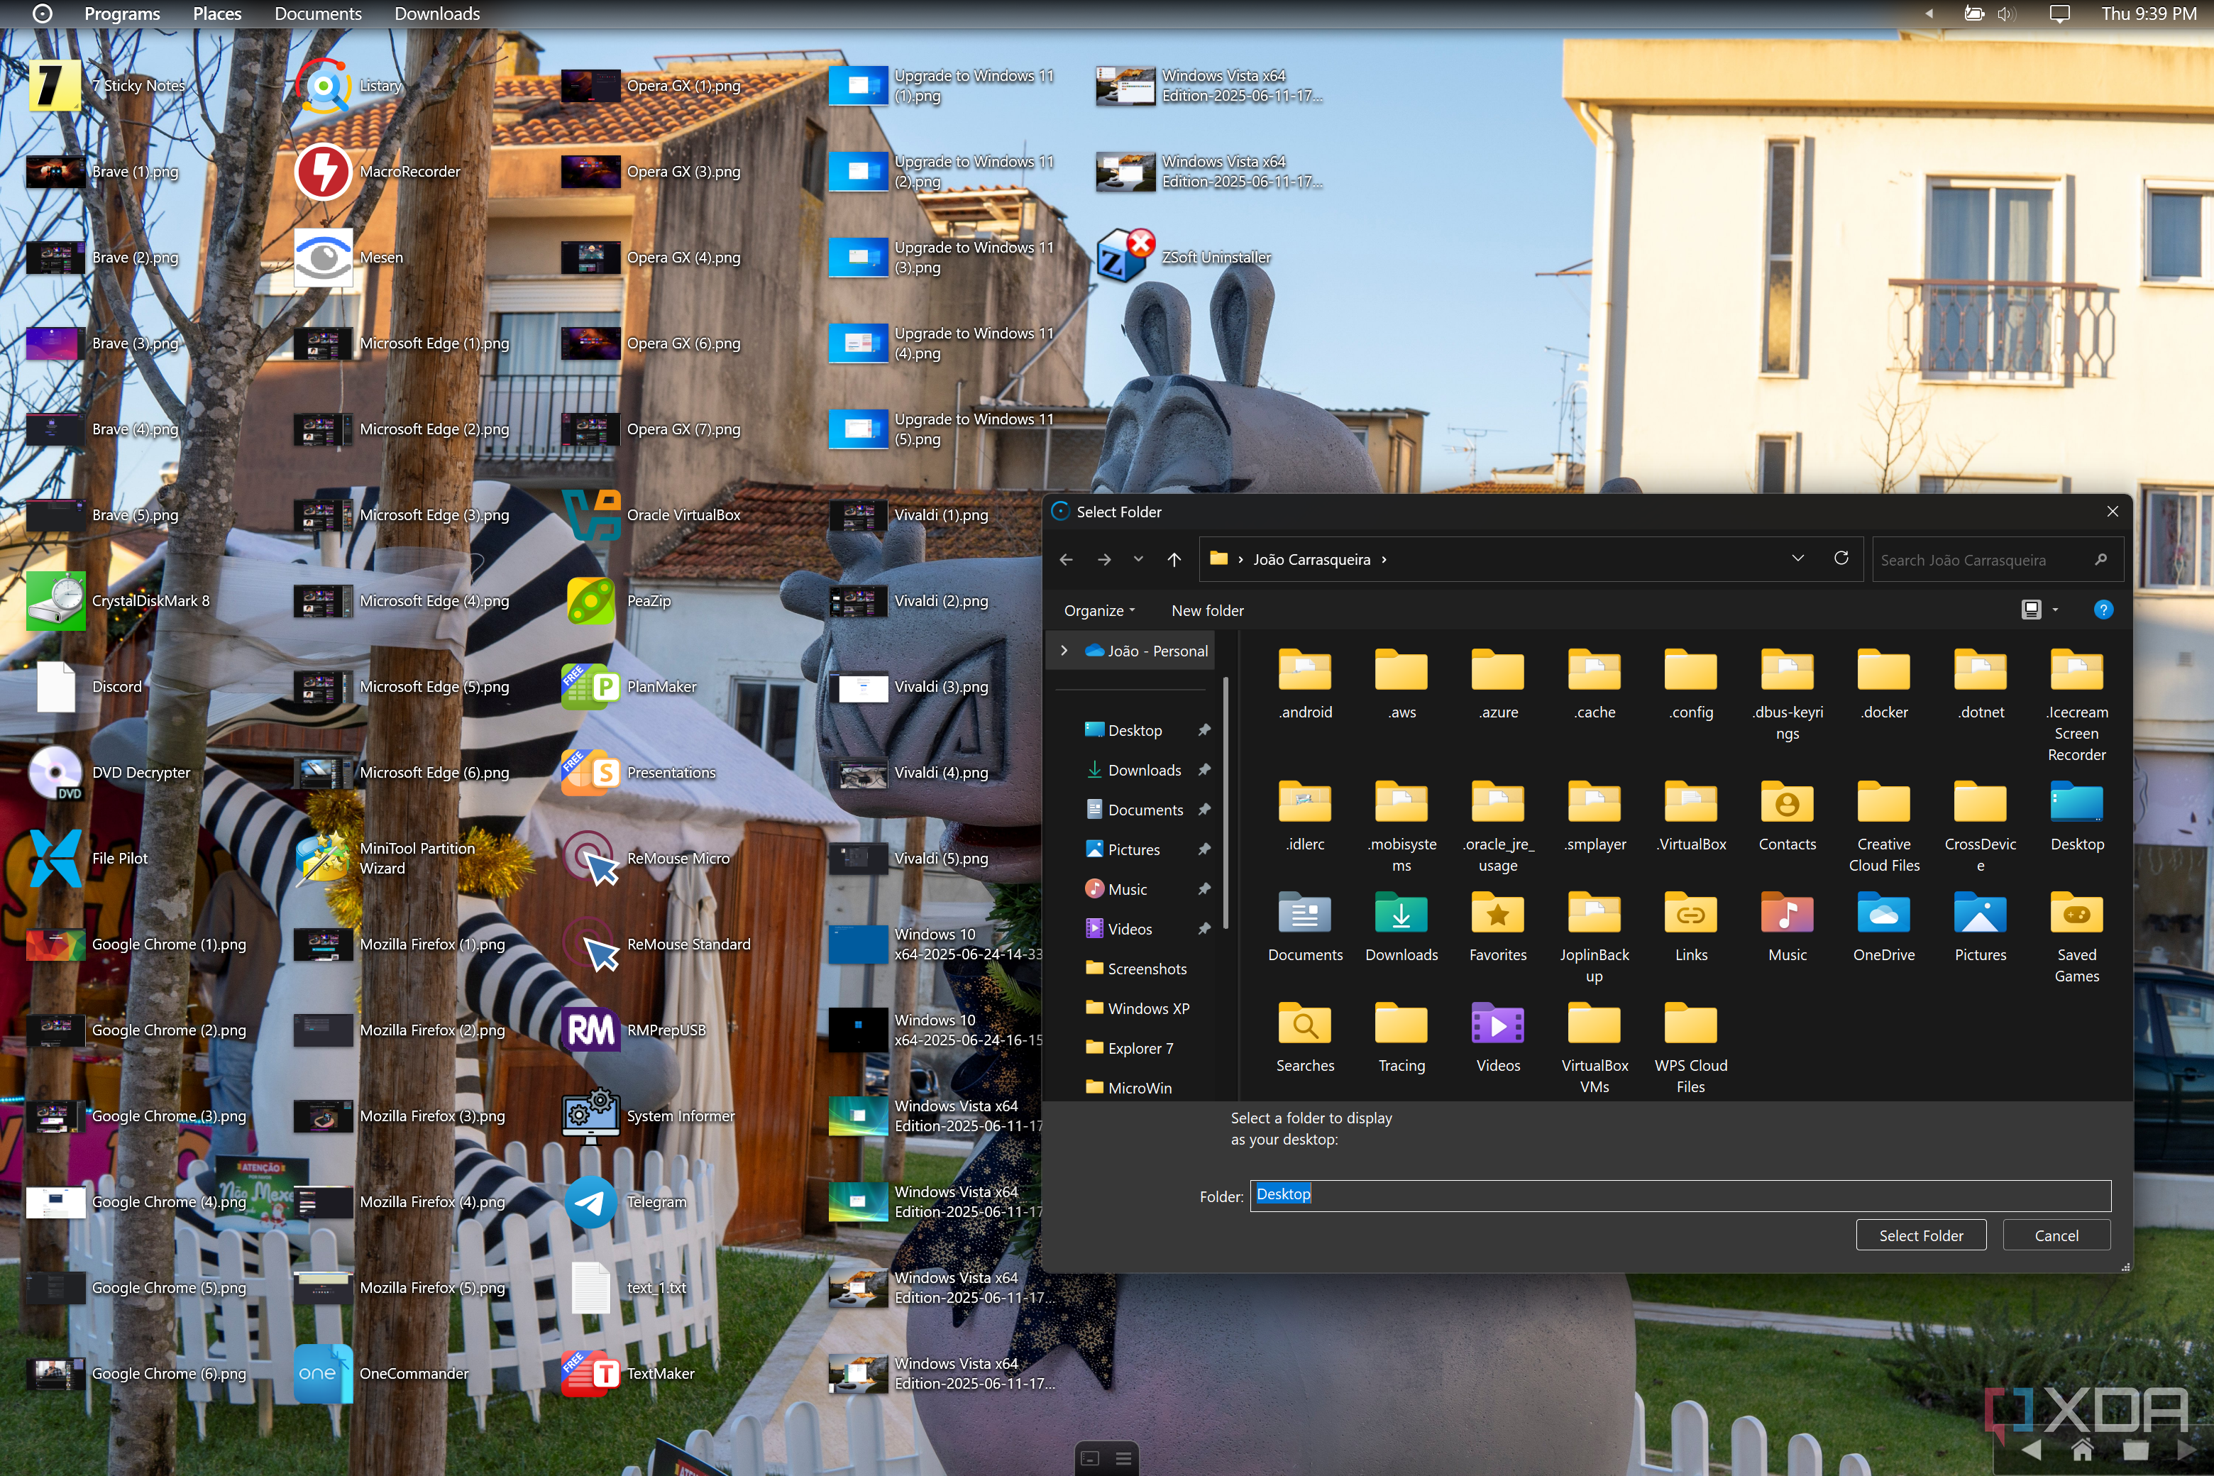
Task: Click the New folder button
Action: 1207,610
